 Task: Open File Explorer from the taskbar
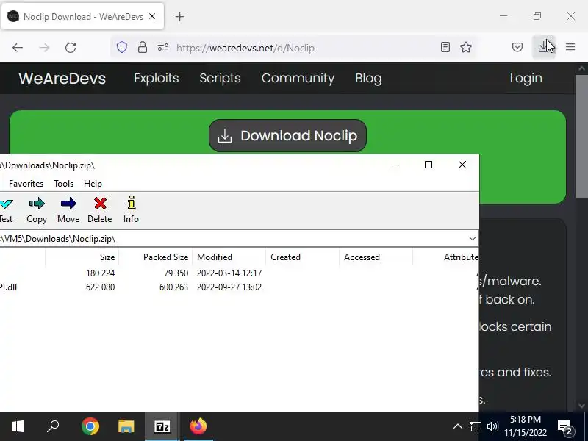click(x=126, y=426)
